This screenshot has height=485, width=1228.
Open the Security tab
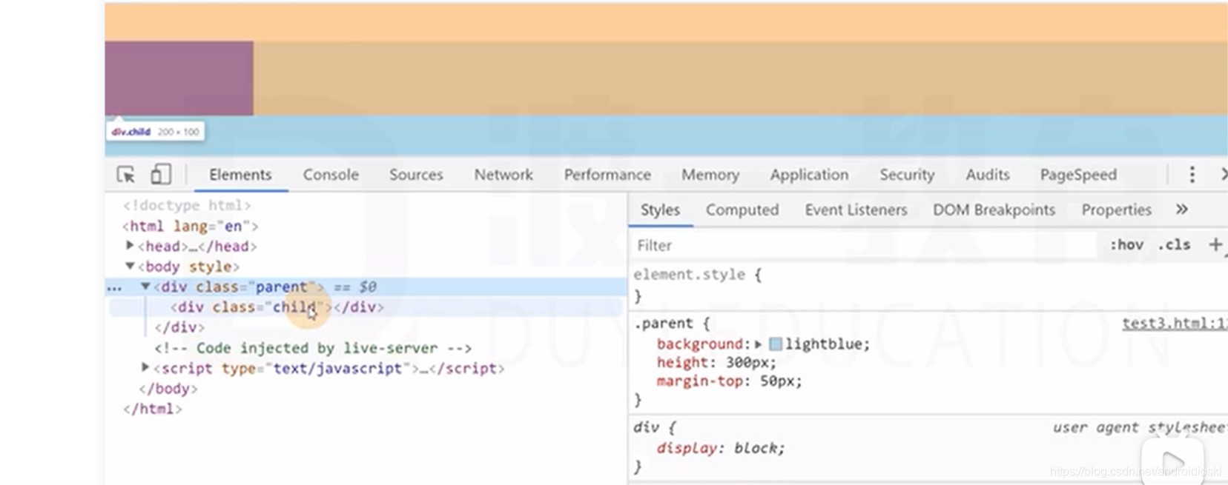point(907,175)
